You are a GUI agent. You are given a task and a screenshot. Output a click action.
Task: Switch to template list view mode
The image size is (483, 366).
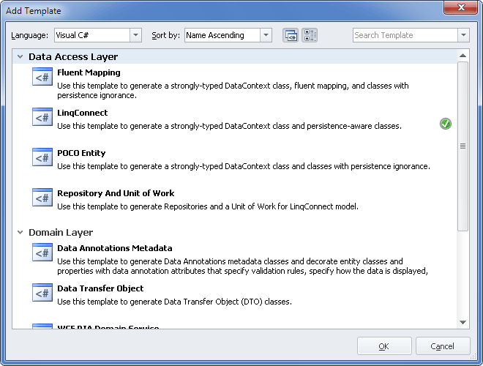[x=310, y=35]
